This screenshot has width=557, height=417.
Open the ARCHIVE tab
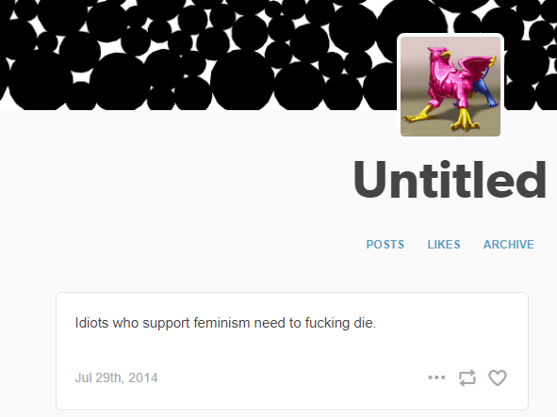[509, 245]
